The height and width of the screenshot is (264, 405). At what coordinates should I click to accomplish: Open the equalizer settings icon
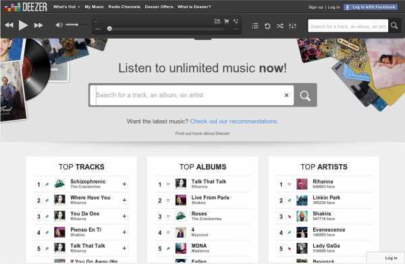click(292, 26)
